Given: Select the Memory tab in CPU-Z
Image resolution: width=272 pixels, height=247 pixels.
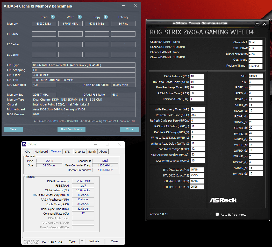Looking at the screenshot, I should [56, 151].
